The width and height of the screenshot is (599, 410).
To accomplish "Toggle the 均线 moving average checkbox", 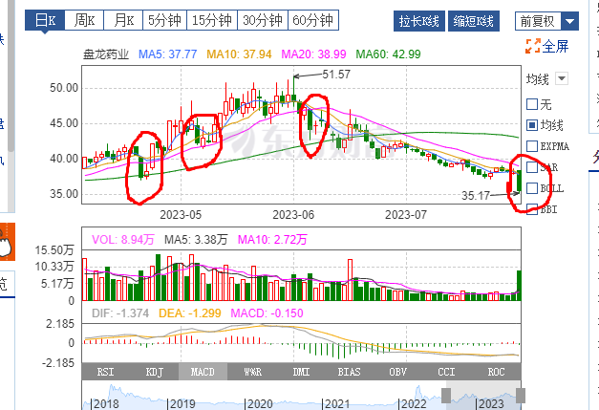I will (532, 125).
